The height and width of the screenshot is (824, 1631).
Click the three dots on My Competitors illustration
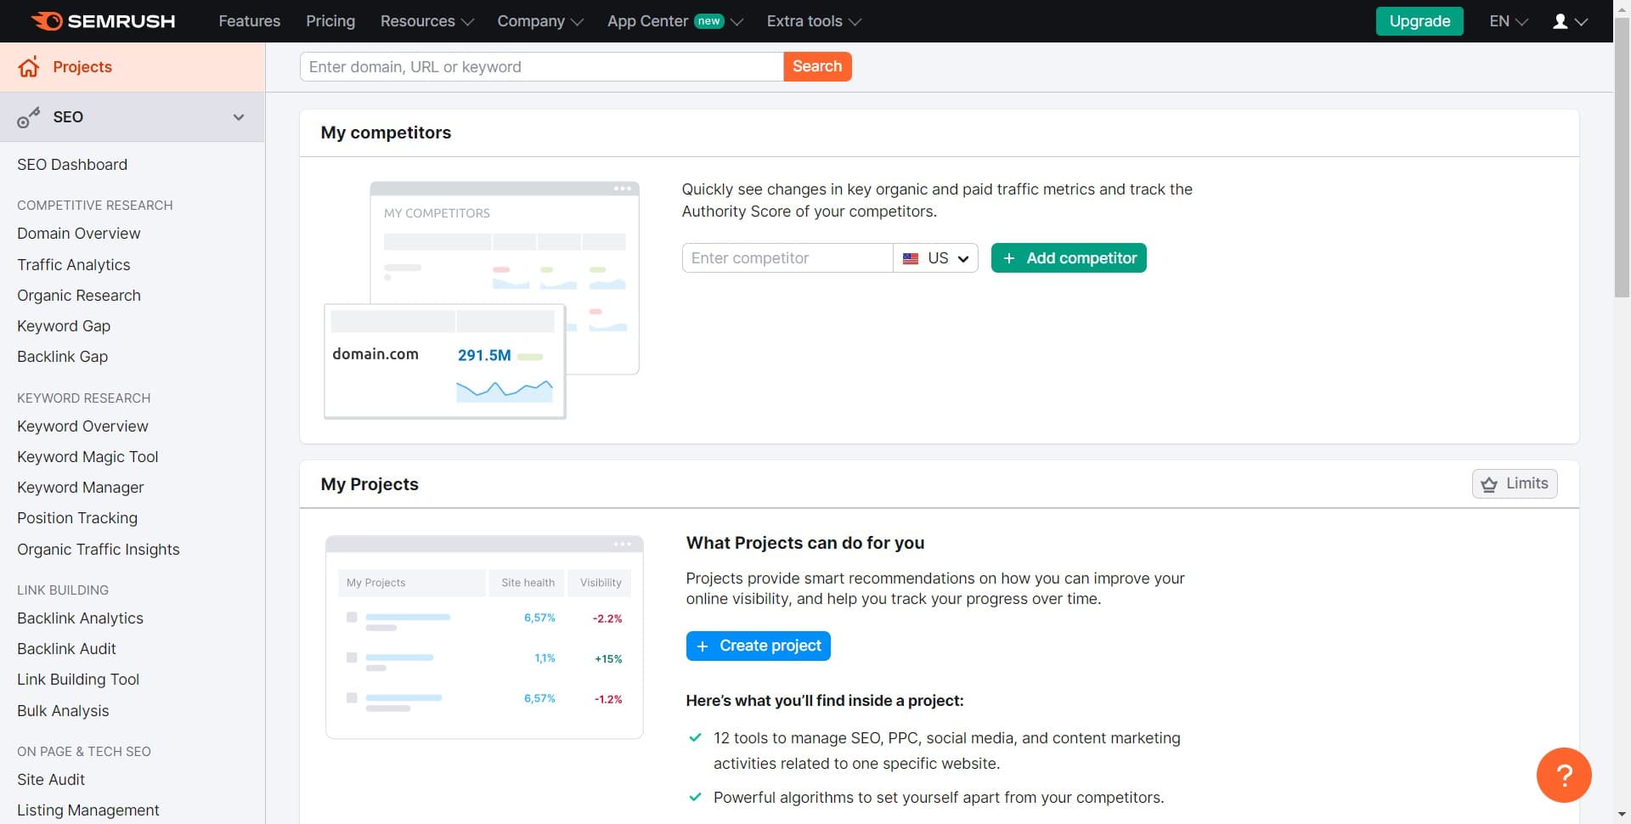[x=622, y=189]
